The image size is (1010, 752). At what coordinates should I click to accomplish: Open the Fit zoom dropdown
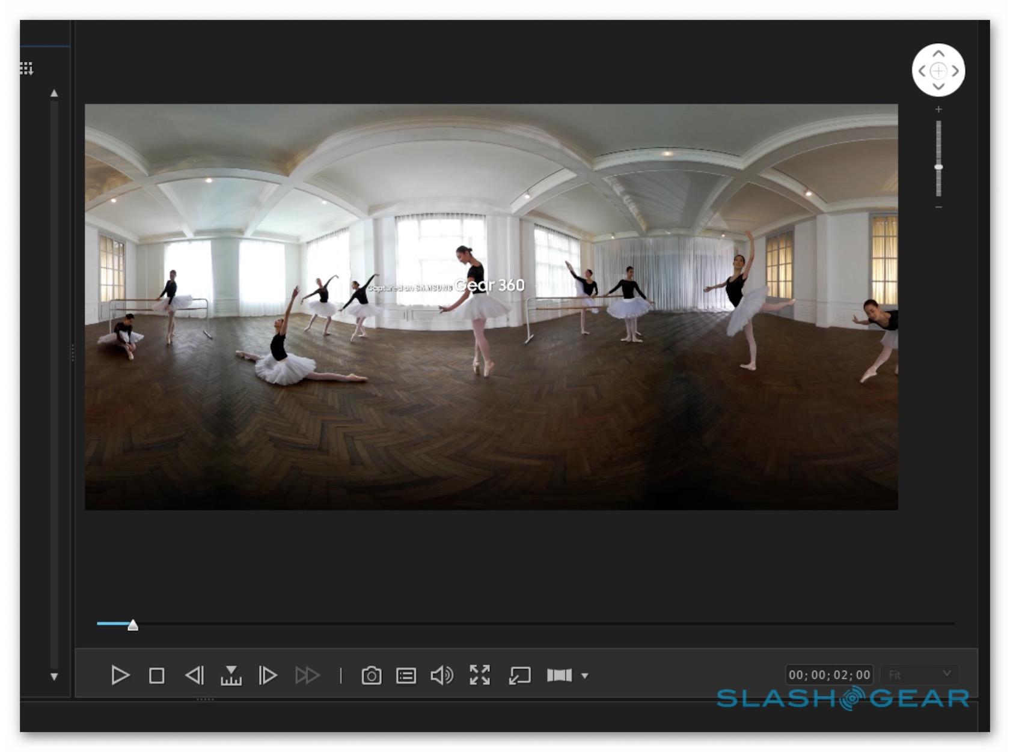[x=919, y=675]
